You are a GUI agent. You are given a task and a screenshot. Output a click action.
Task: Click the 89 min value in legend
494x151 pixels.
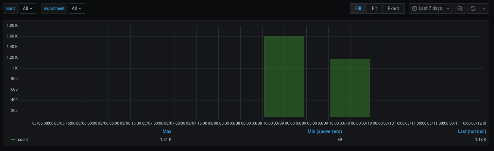340,140
